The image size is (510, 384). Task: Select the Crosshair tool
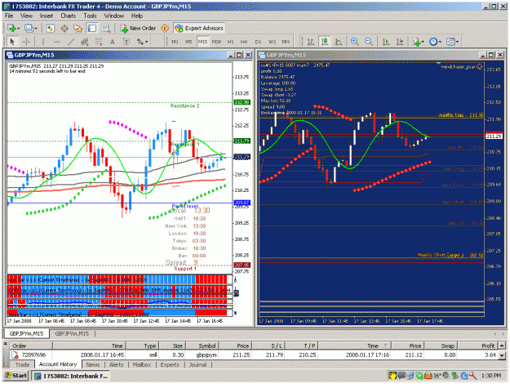tap(26, 42)
